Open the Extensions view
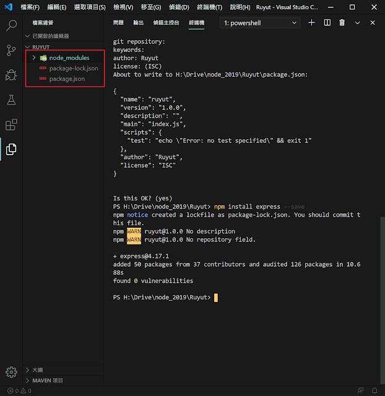 tap(11, 124)
